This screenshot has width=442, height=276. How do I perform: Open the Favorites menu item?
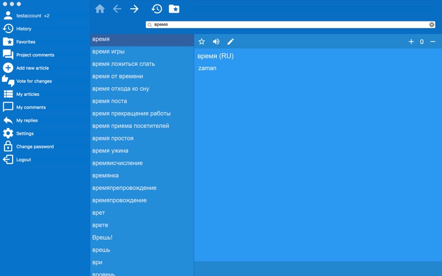(x=25, y=42)
